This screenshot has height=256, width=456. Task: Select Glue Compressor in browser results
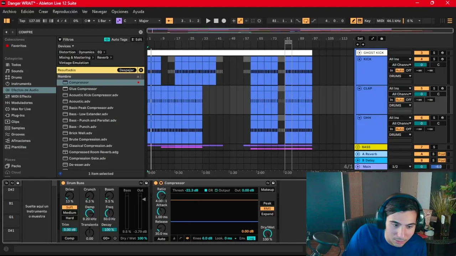83,89
